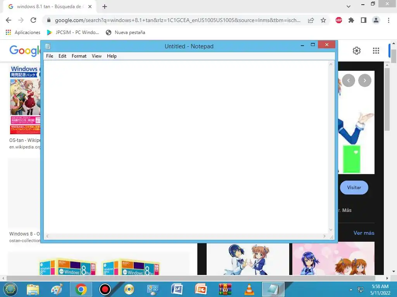Open the Windows 8 anime box art thumbnail
The image size is (397, 297).
25,100
